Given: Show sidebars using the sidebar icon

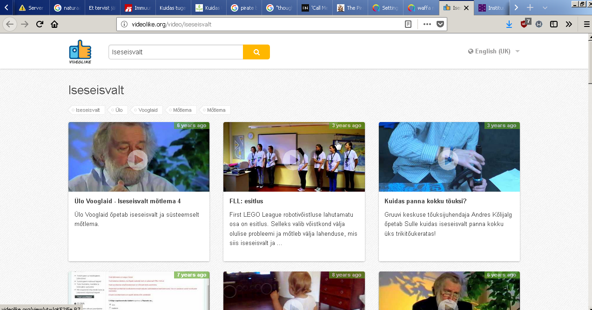Looking at the screenshot, I should pyautogui.click(x=554, y=24).
